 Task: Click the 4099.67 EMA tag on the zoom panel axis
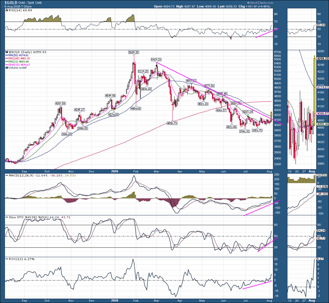click(x=323, y=114)
